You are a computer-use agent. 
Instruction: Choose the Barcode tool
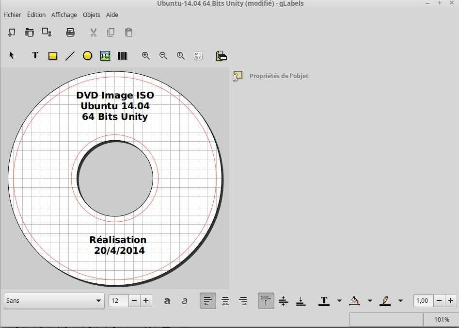[x=122, y=56]
